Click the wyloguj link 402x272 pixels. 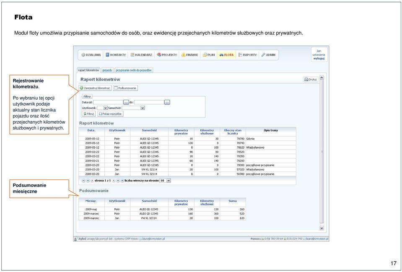tap(319, 58)
